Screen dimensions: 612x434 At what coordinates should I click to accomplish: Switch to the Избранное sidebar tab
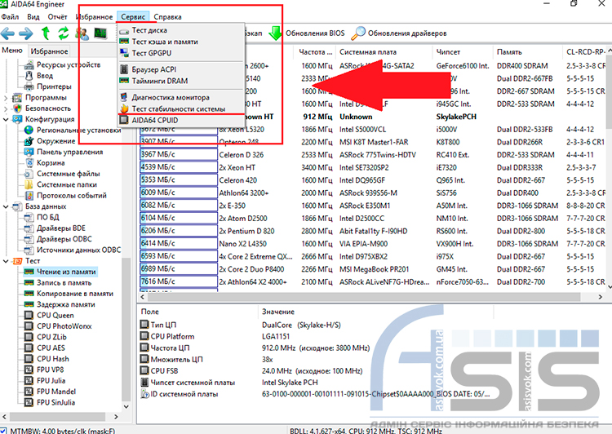coord(49,51)
